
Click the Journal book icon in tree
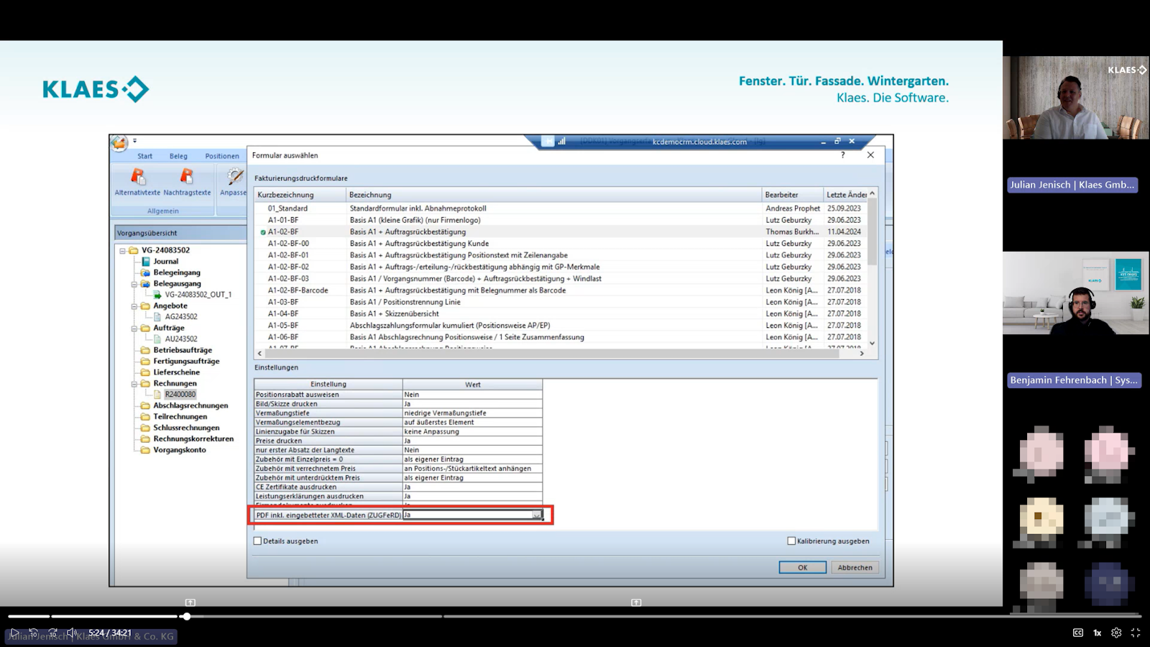pos(146,262)
